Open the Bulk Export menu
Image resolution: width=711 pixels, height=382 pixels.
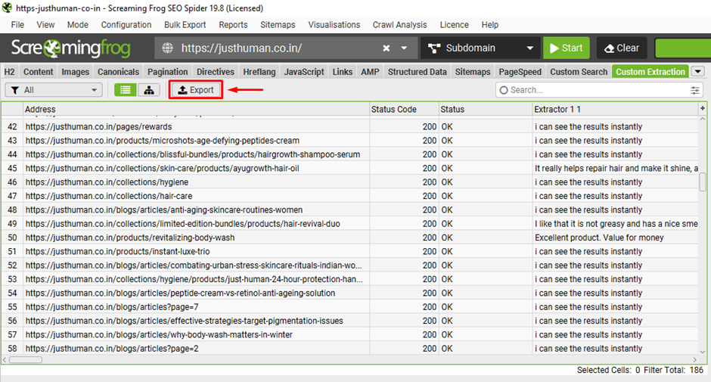point(185,25)
